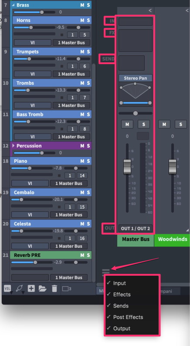Select the Cembalo channel header
This screenshot has height=346, width=190.
click(x=51, y=192)
